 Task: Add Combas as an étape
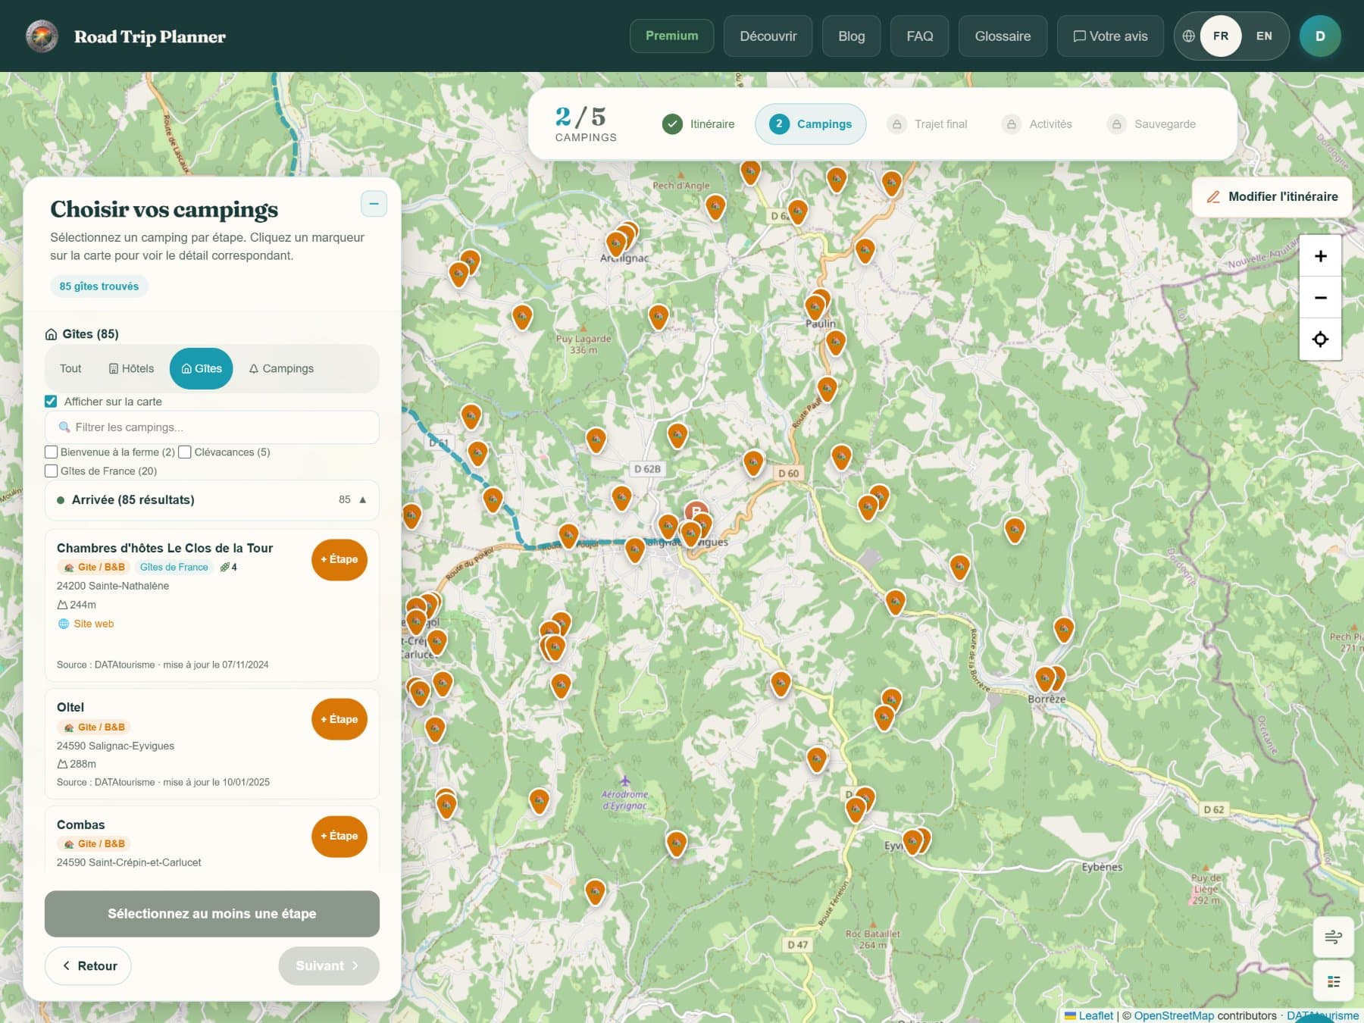pos(339,837)
